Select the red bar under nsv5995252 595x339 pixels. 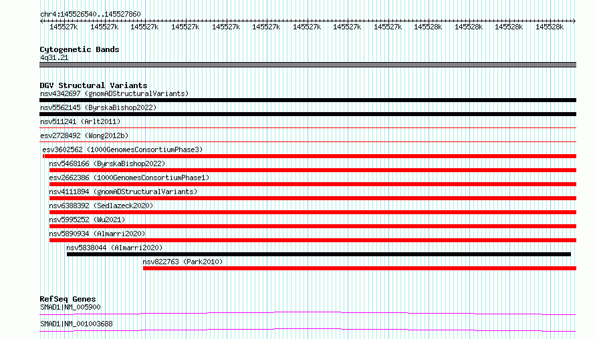(x=313, y=226)
